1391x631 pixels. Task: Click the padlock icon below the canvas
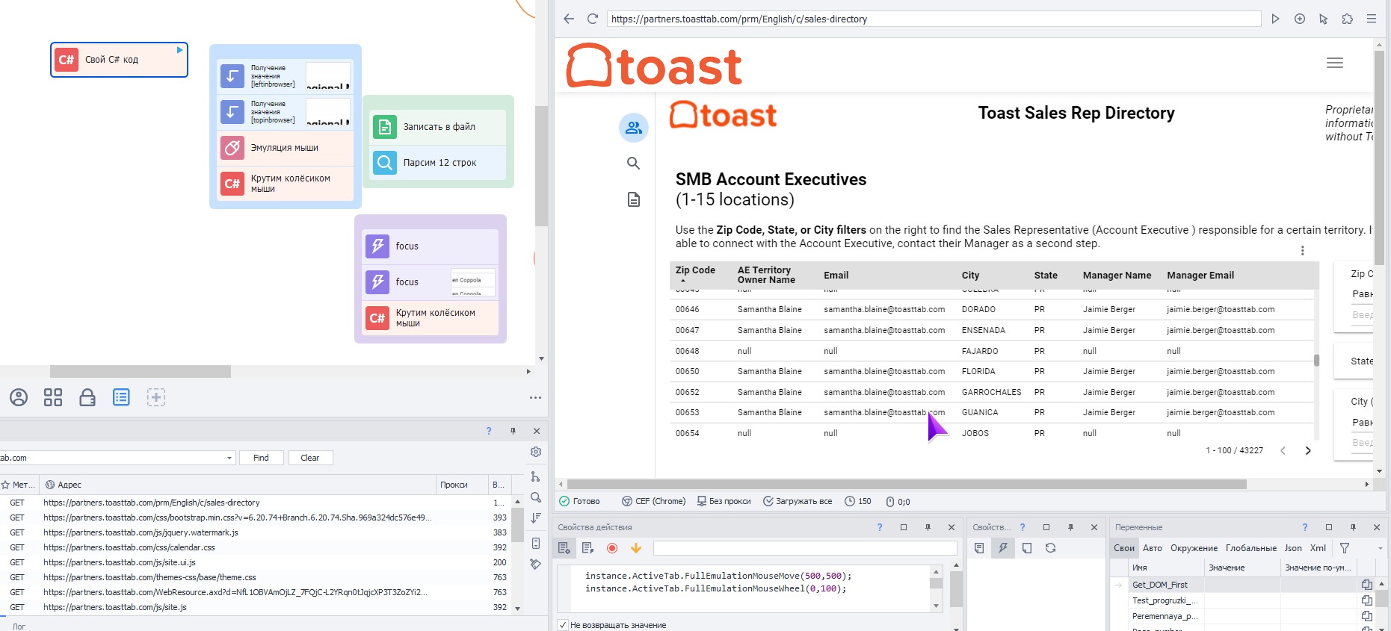click(x=87, y=397)
